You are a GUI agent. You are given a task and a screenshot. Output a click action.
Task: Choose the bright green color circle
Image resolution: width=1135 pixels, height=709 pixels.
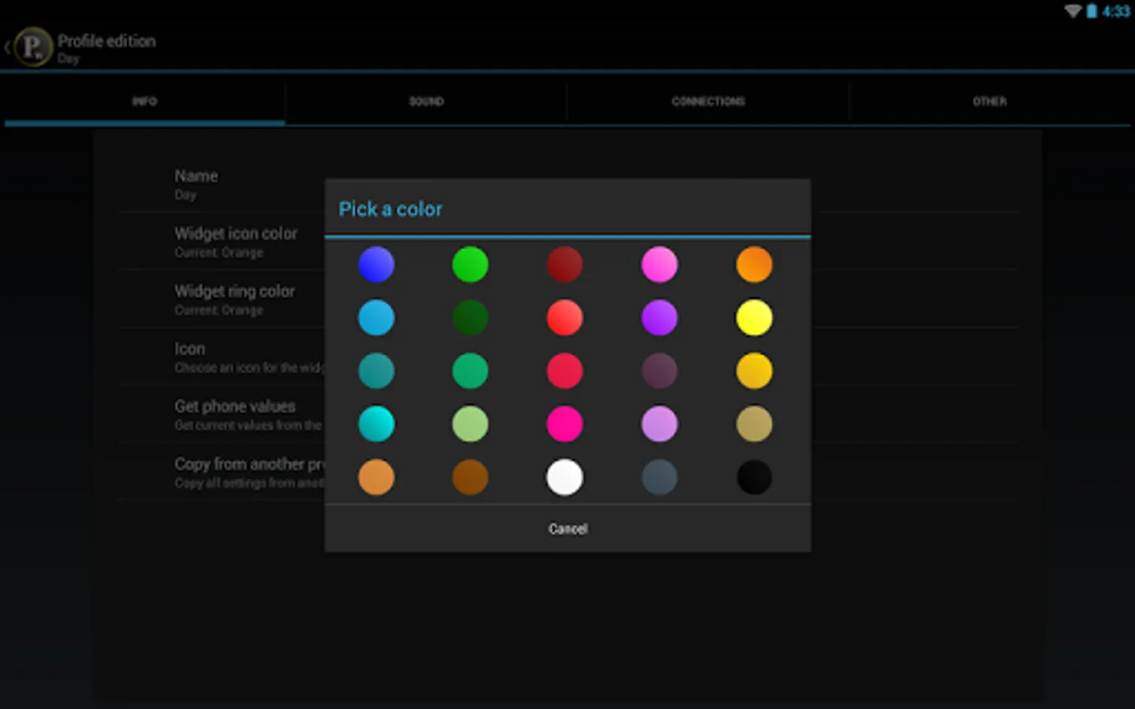tap(471, 265)
